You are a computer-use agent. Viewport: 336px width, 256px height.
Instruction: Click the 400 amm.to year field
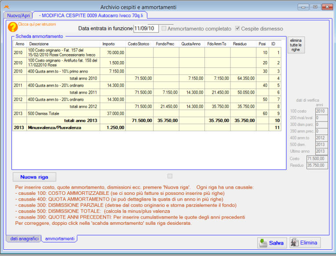[321, 138]
